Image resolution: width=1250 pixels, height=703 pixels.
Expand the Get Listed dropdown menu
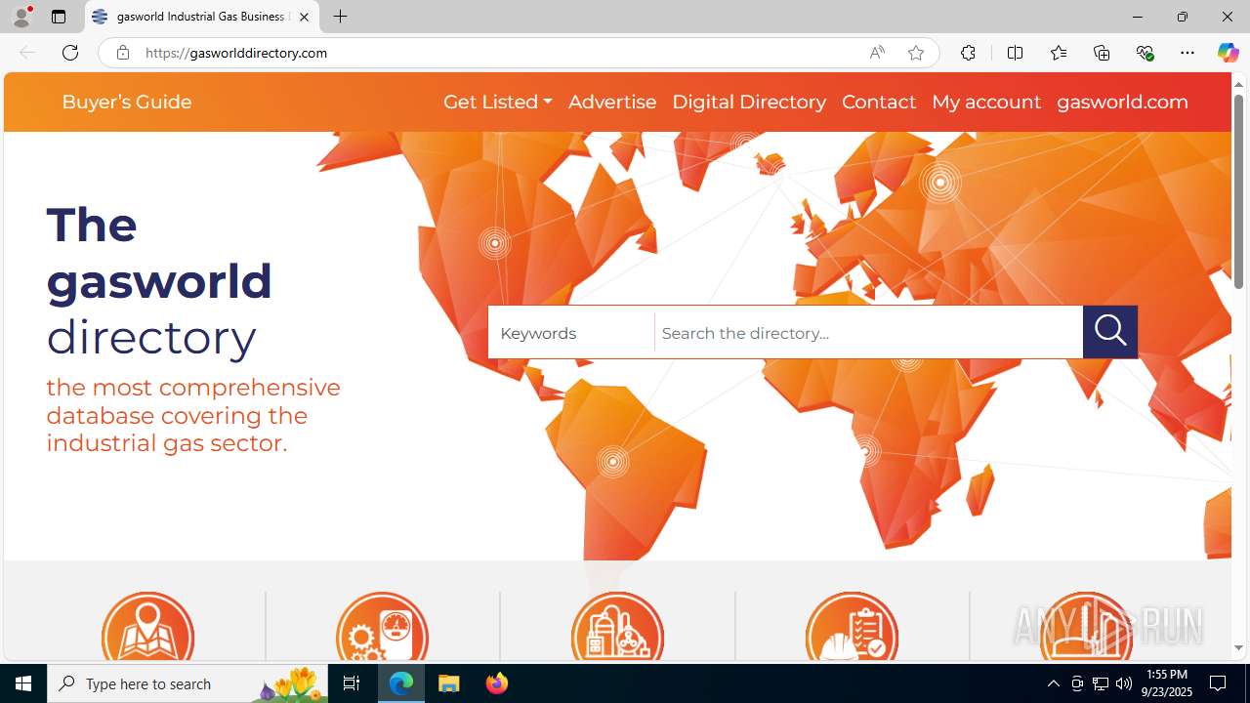[x=497, y=102]
